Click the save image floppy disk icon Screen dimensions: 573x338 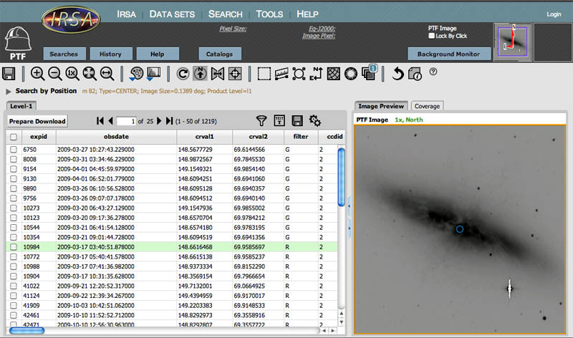click(9, 73)
